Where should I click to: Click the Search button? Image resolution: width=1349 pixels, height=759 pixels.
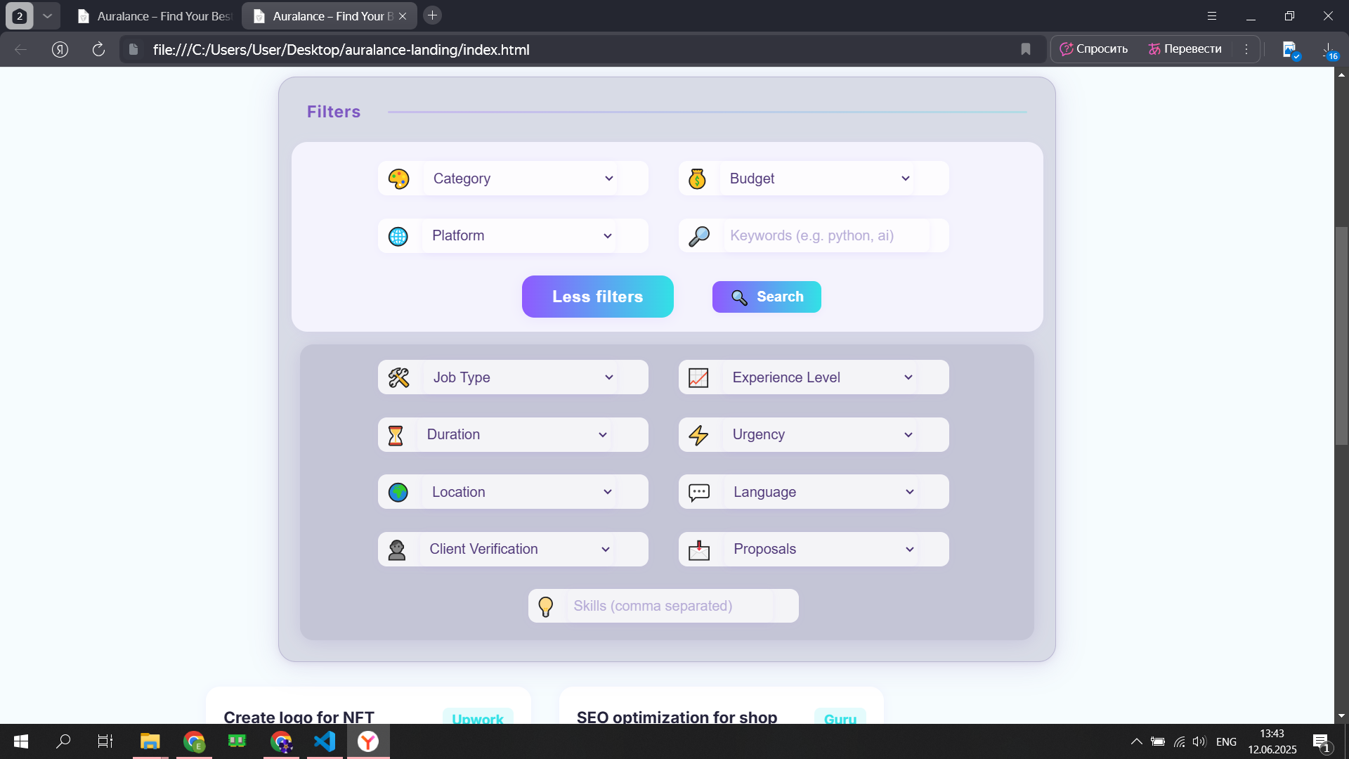pyautogui.click(x=767, y=297)
